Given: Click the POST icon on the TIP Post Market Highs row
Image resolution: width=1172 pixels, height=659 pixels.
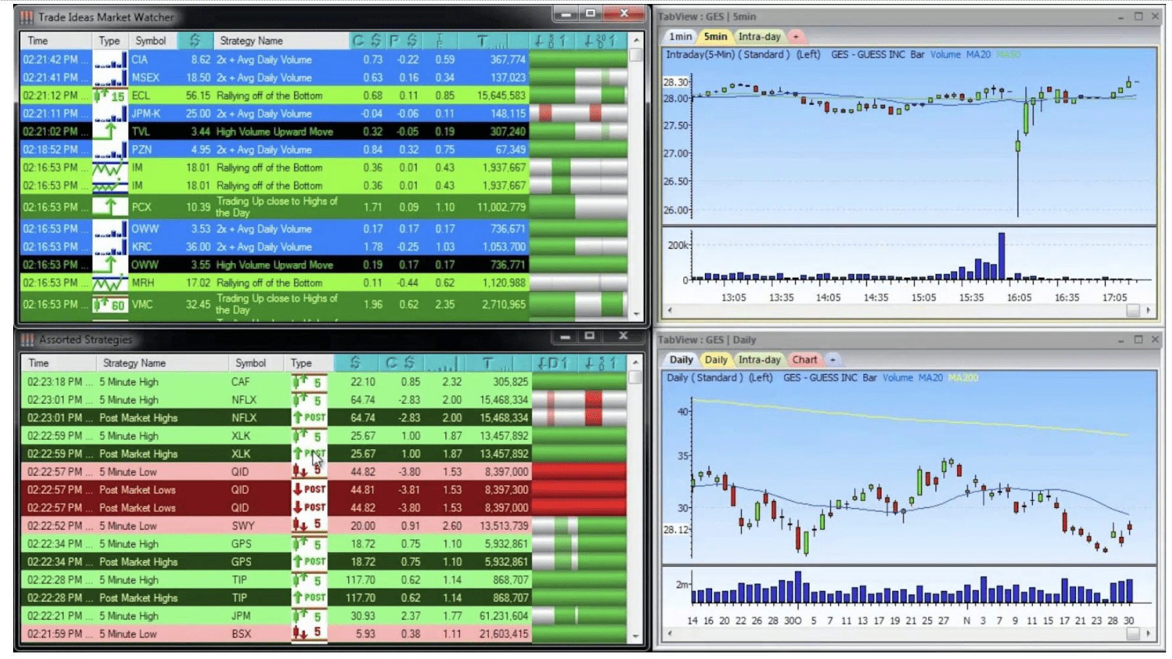Looking at the screenshot, I should pos(309,598).
